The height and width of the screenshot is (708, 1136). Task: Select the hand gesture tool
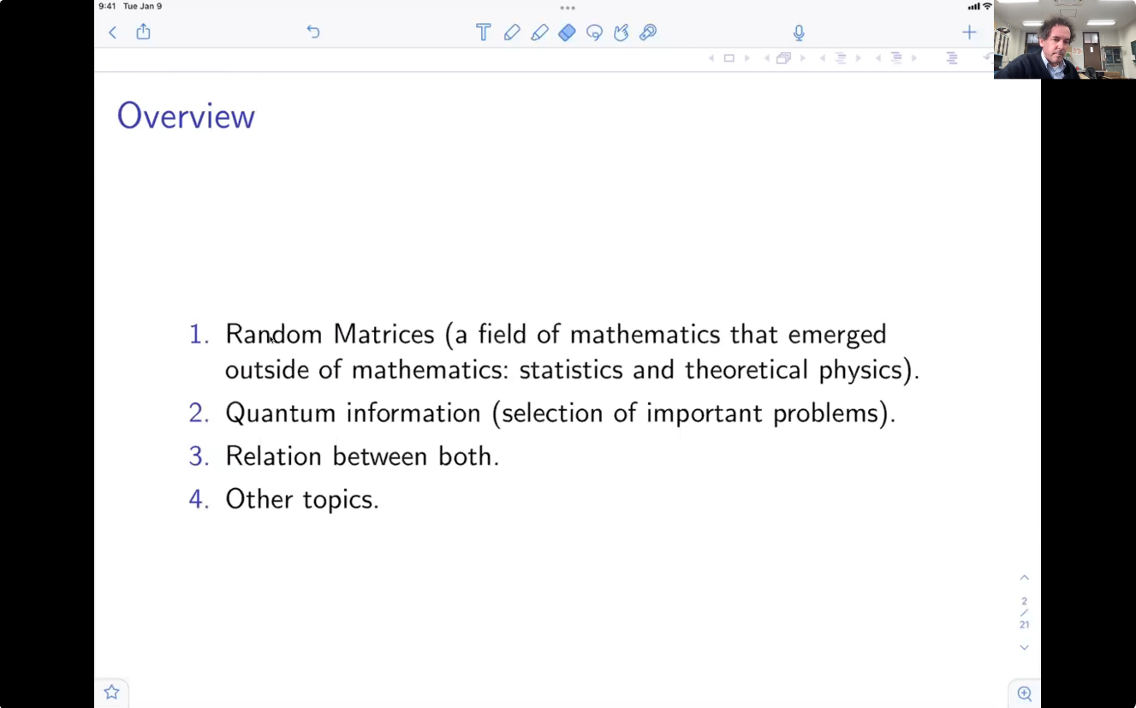coord(622,33)
